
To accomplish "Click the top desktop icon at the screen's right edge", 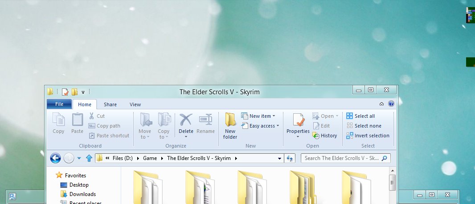I will 471,15.
